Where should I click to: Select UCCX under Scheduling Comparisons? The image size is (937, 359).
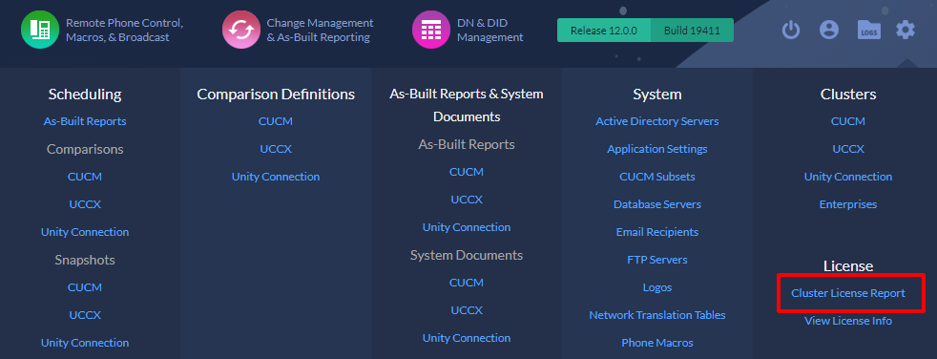85,204
